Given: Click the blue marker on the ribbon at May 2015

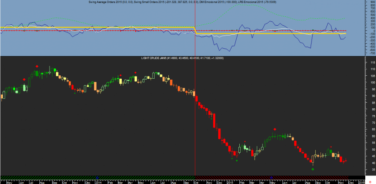Looking at the screenshot, I should click(271, 177).
